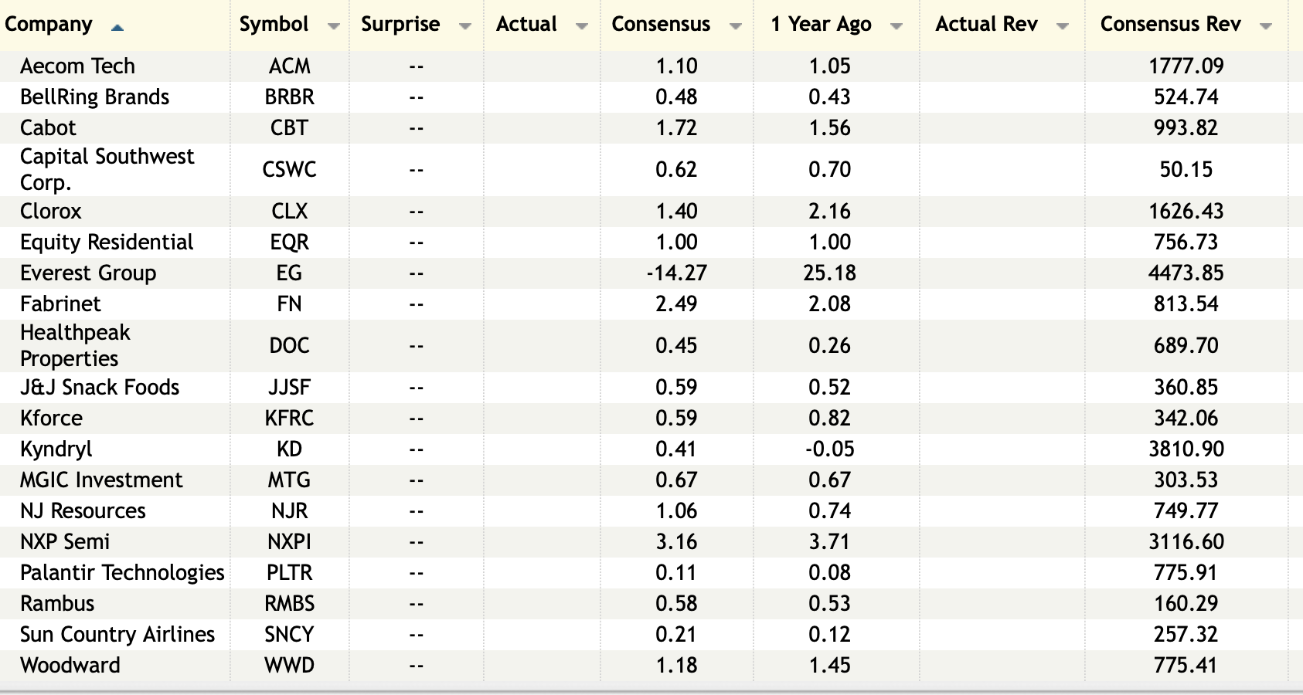The image size is (1303, 695).
Task: Click the Consensus Rev column sort arrow
Action: 1265,26
